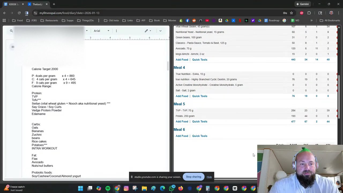Click the split view icon next to reload
343x193 pixels.
point(27,13)
